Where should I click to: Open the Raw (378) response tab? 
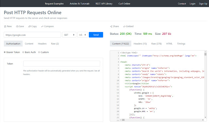coord(156,43)
